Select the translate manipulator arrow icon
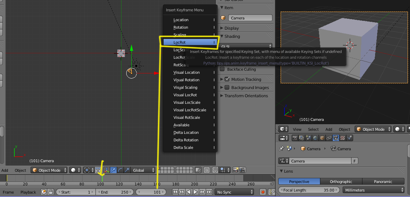This screenshot has height=197, width=410. (x=114, y=170)
